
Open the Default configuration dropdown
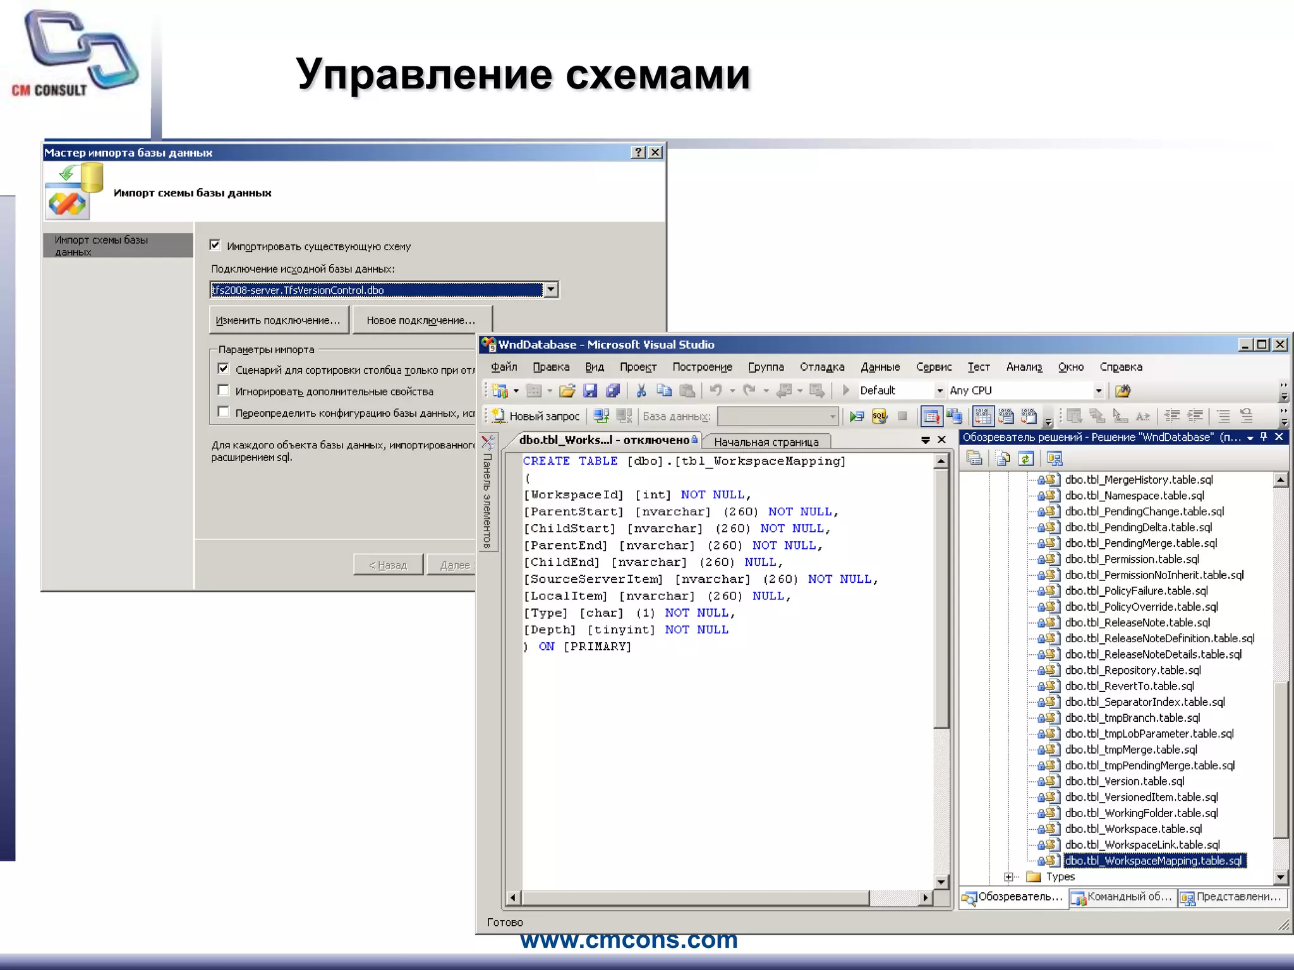pos(940,391)
